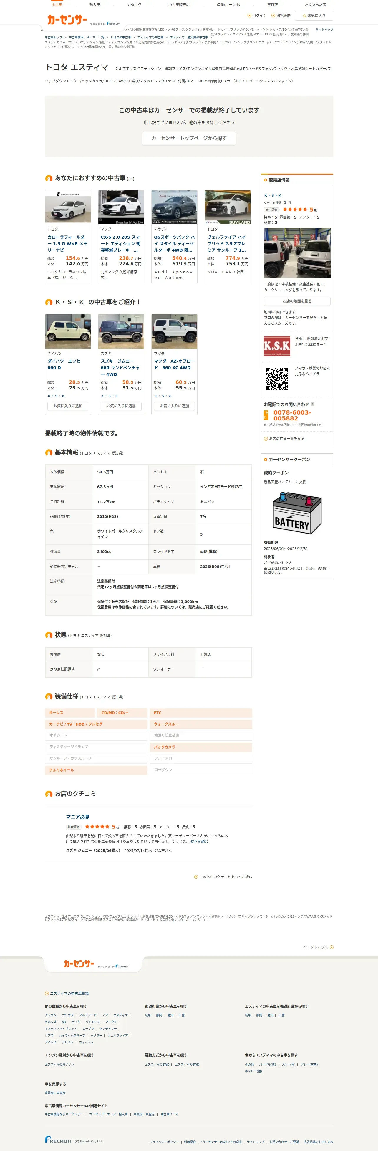378x1151 pixels.
Task: Click お店の地図を見る button
Action: pos(297,301)
